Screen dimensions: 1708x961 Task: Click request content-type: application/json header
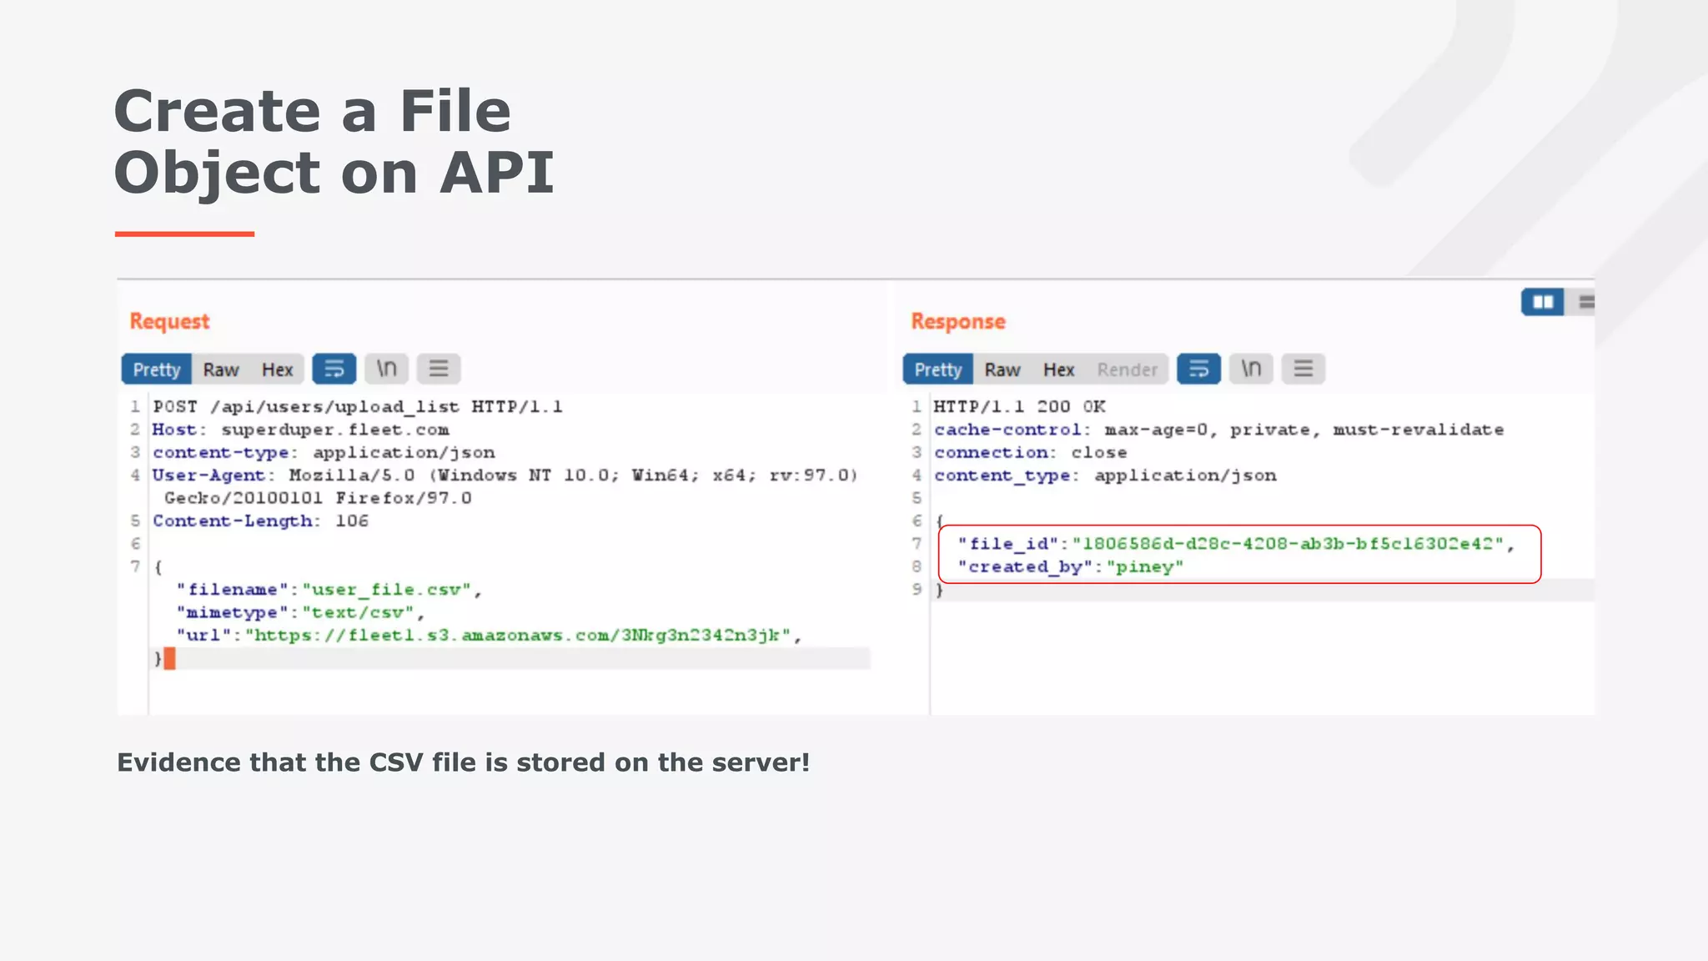(324, 452)
